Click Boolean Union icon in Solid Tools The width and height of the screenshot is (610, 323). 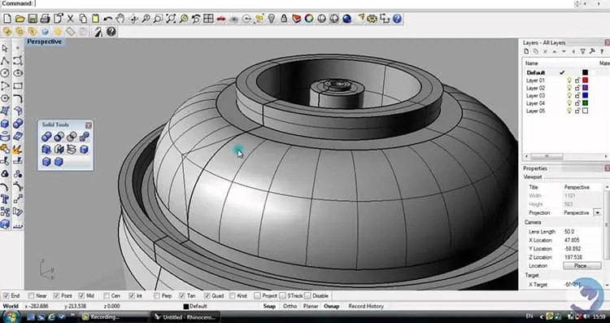(x=46, y=137)
